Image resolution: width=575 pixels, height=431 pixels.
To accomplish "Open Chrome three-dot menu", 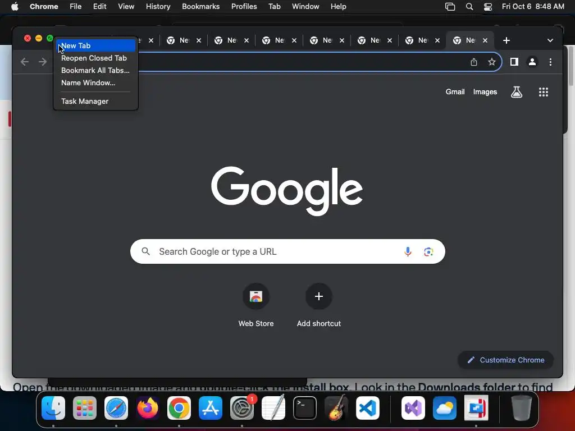I will [550, 62].
